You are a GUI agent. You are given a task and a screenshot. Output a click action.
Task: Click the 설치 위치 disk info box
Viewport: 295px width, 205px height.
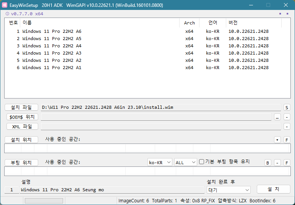click(x=147, y=148)
